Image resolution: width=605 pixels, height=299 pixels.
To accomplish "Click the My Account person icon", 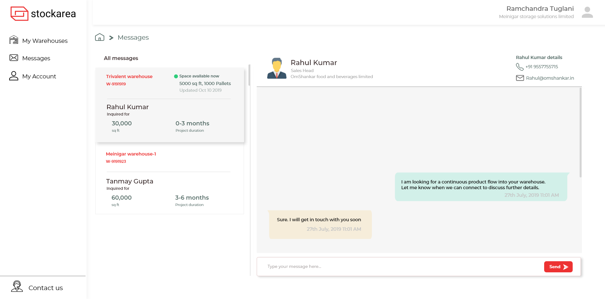I will point(14,76).
